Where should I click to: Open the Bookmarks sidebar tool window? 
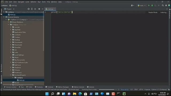pos(1,79)
